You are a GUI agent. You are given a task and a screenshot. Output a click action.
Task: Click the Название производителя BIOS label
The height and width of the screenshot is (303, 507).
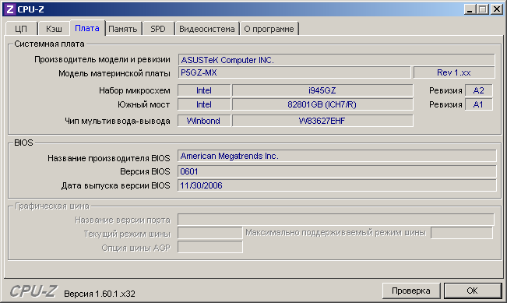(109, 158)
